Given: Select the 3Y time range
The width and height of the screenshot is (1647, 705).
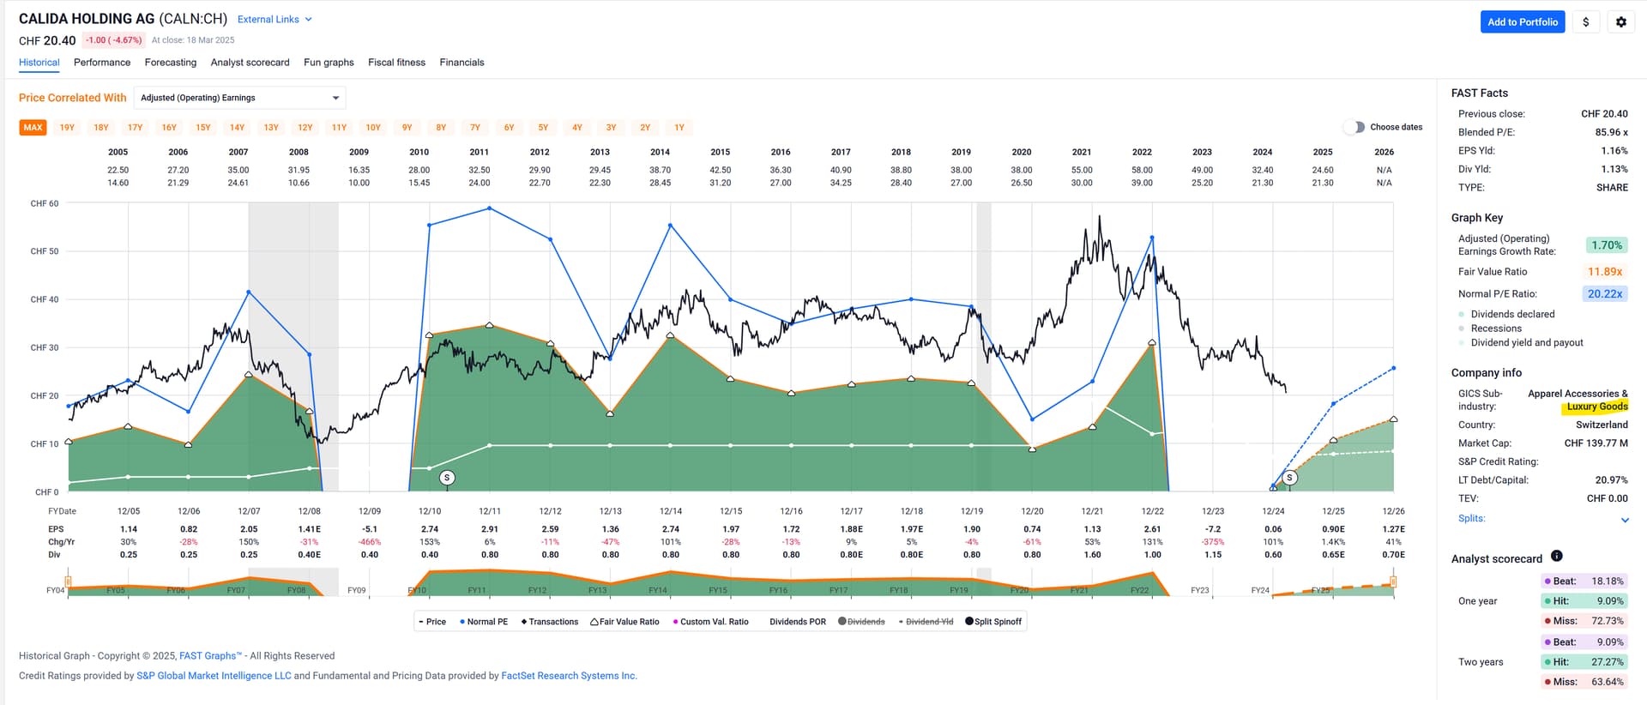Looking at the screenshot, I should tap(611, 128).
